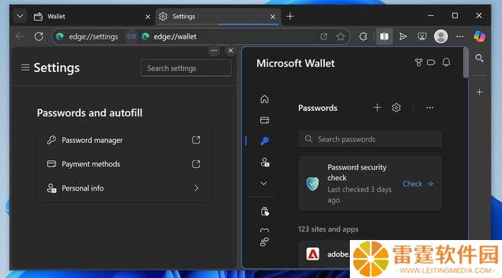Open Personal info setting
This screenshot has height=278, width=502.
[x=123, y=188]
